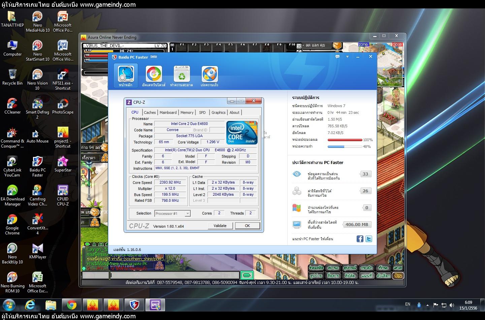Open the Recycle Bin desktop icon
The height and width of the screenshot is (320, 485).
point(12,77)
